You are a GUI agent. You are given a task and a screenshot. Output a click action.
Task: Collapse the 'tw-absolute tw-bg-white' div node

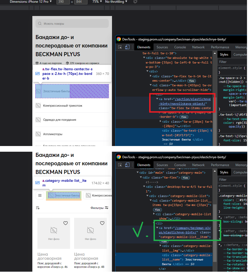click(x=144, y=58)
